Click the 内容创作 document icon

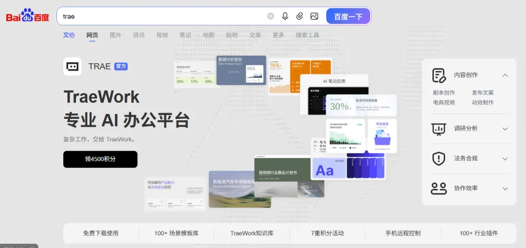439,75
